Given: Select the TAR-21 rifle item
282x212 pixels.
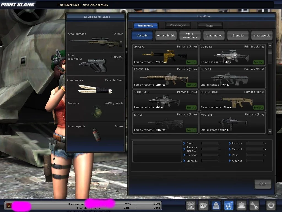Looking at the screenshot, I should point(165,123).
